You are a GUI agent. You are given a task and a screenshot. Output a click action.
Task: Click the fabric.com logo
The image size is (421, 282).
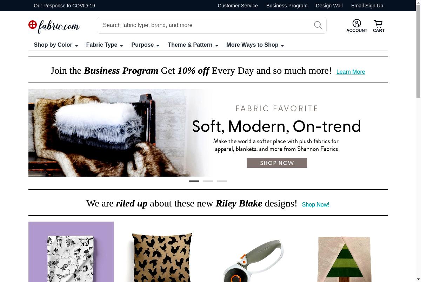point(54,26)
